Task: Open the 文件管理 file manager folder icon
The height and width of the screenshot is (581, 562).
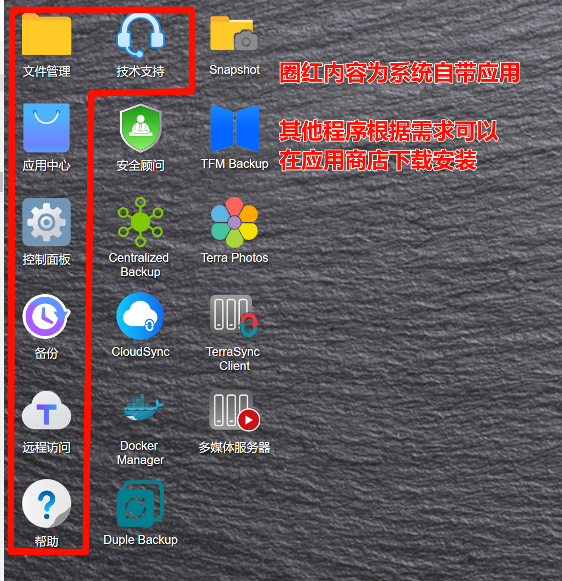Action: [x=46, y=35]
